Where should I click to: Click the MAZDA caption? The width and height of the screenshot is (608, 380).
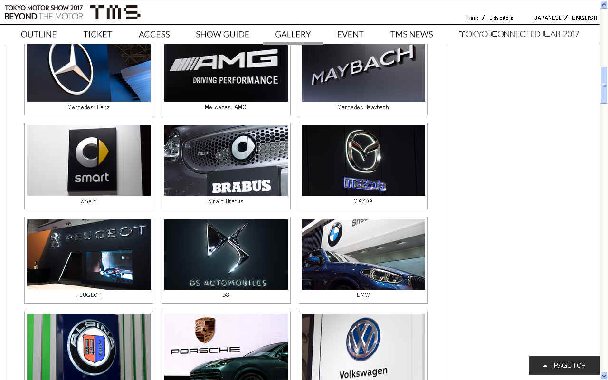[x=363, y=201]
